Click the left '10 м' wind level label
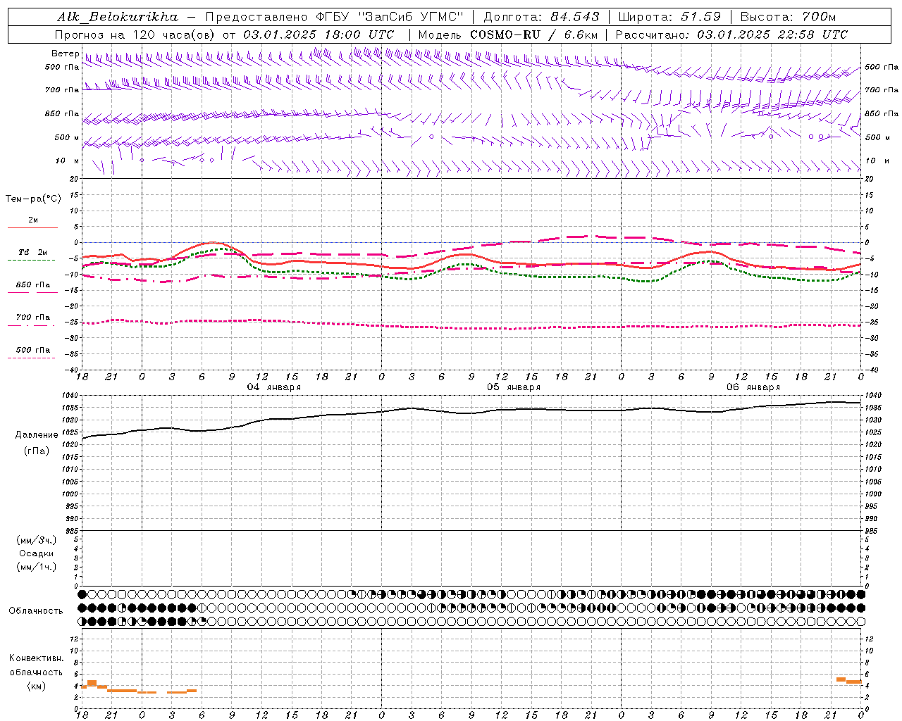The image size is (902, 721). [x=67, y=161]
